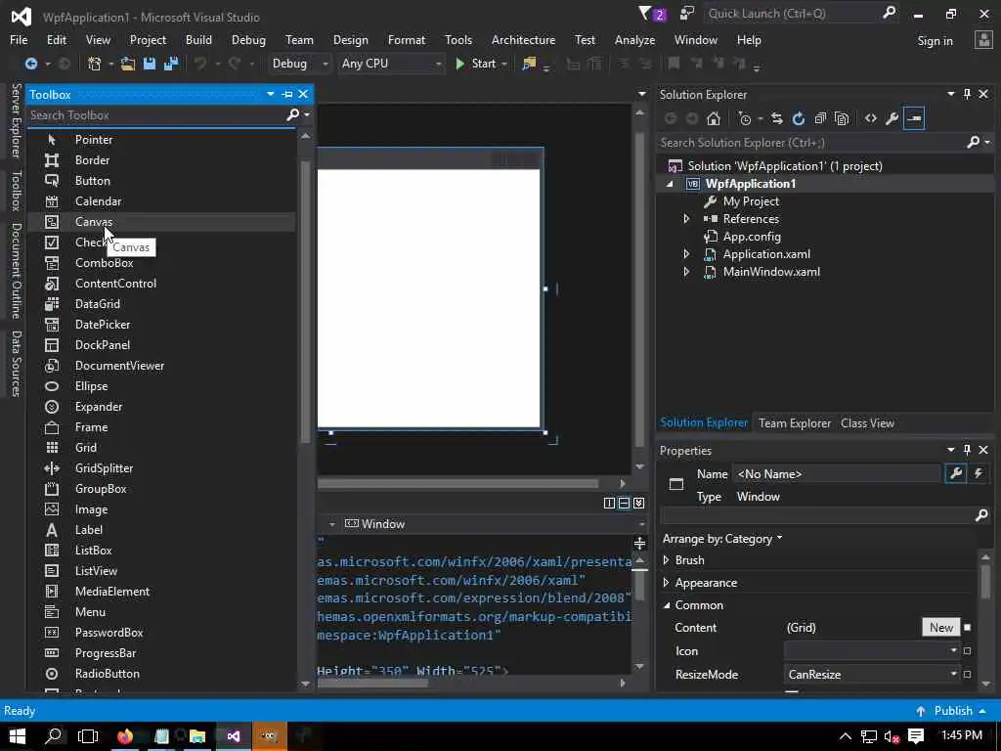Expand the MainWindow.xaml node
This screenshot has height=751, width=1001.
(686, 272)
